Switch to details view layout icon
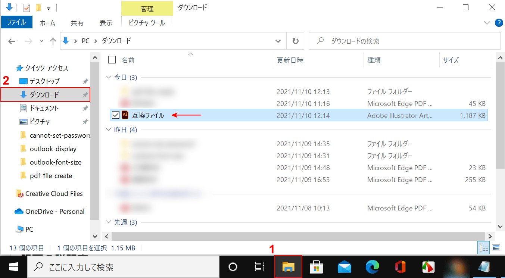Screen dimensions: 505x278 pyautogui.click(x=484, y=248)
